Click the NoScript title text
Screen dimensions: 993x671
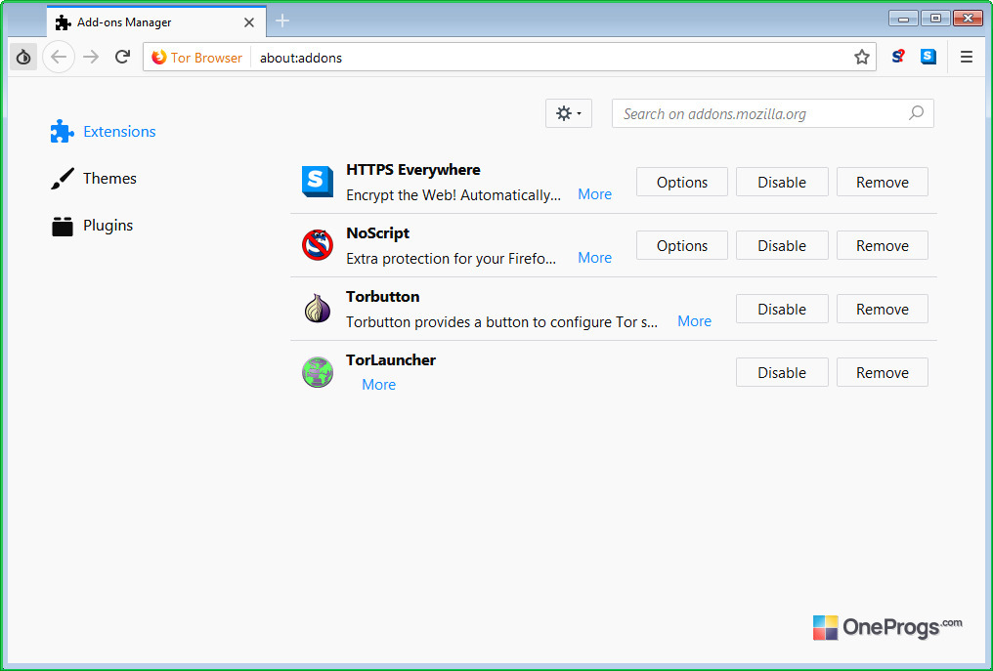[x=377, y=233]
